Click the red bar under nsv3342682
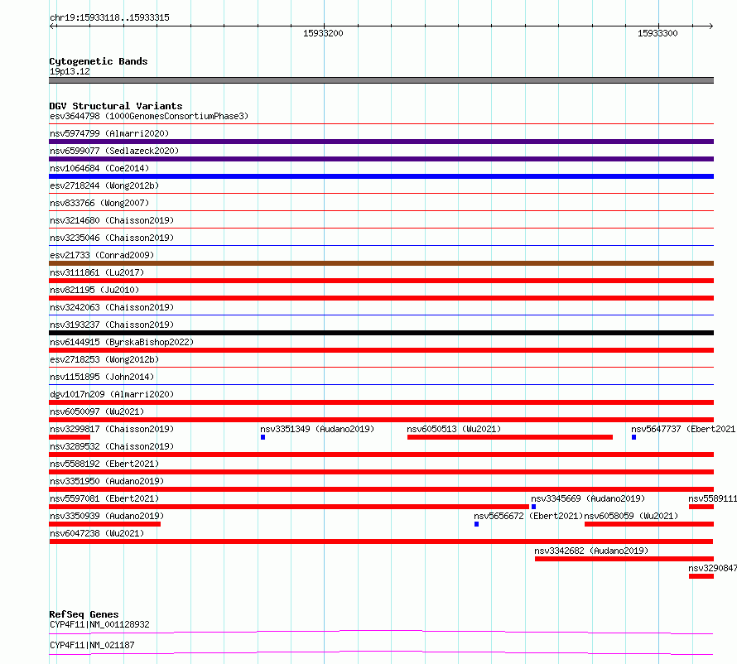This screenshot has height=664, width=737. click(624, 559)
